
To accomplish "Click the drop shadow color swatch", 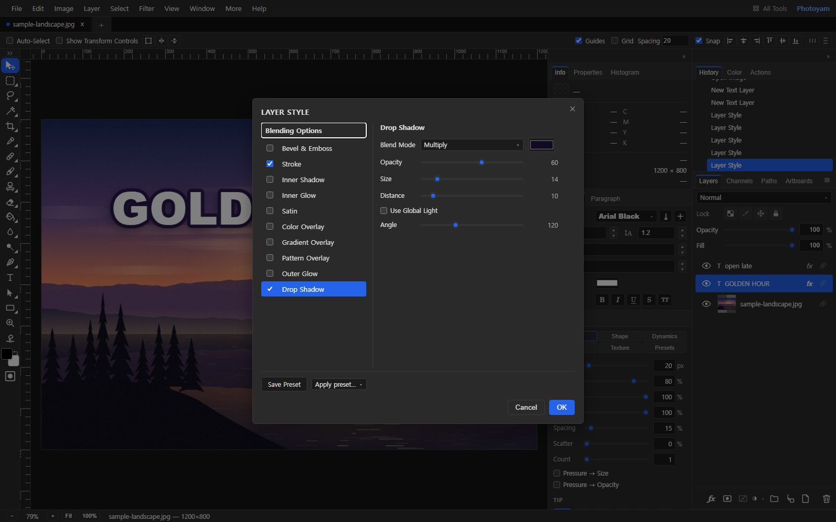I will pos(541,145).
